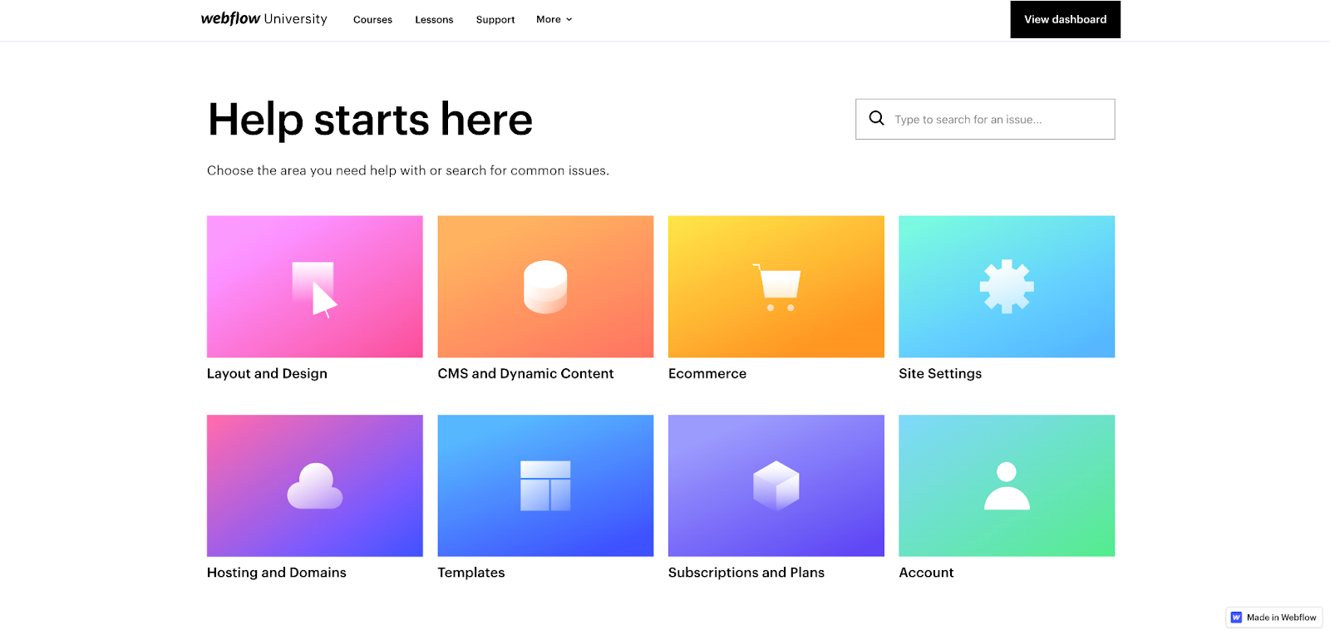Viewport: 1330px width, 635px height.
Task: Go to Webflow University home logo
Action: coord(264,18)
